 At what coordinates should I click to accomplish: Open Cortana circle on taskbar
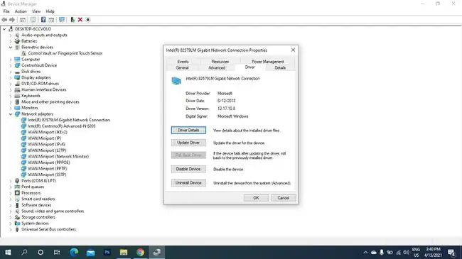pos(41,252)
